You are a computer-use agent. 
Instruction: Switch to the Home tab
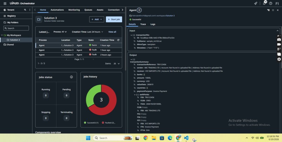tap(43, 10)
